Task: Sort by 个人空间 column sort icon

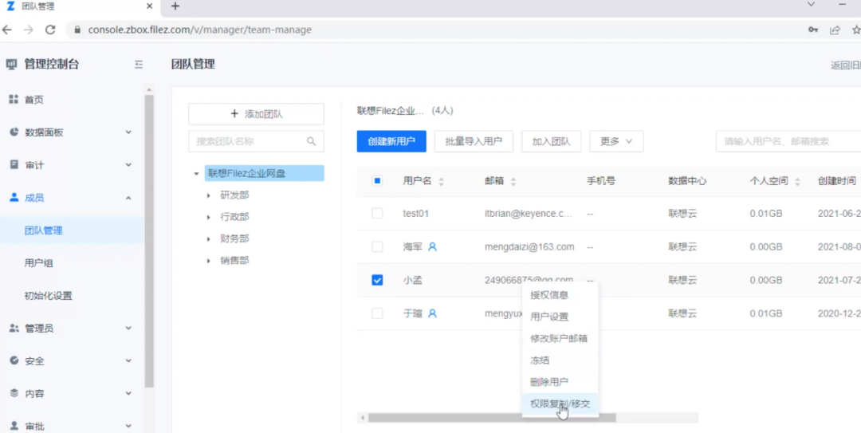Action: tap(797, 181)
